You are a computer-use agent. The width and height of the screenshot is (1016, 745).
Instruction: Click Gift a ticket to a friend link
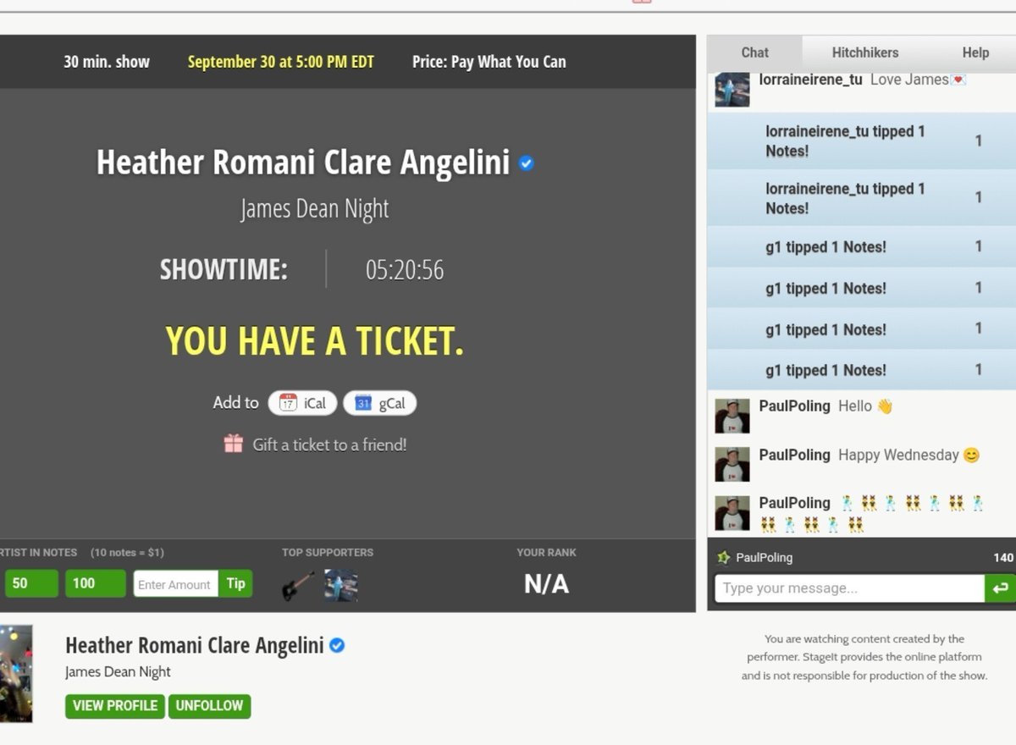point(329,444)
